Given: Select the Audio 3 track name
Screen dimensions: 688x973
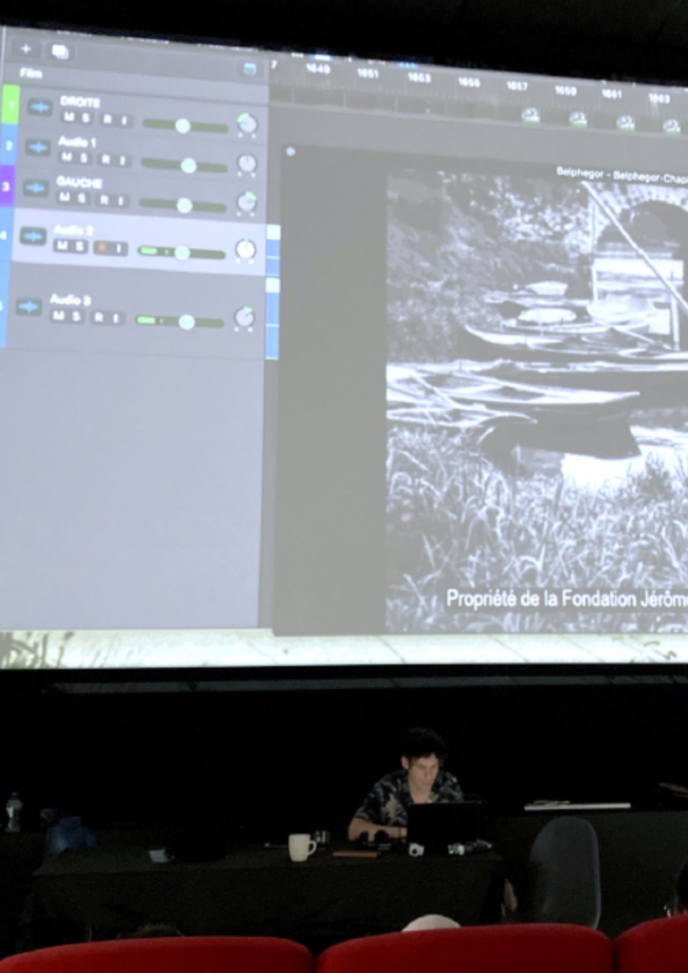Looking at the screenshot, I should (70, 300).
